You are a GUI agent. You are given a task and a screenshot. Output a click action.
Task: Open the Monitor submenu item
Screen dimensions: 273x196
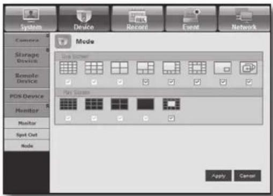[27, 123]
